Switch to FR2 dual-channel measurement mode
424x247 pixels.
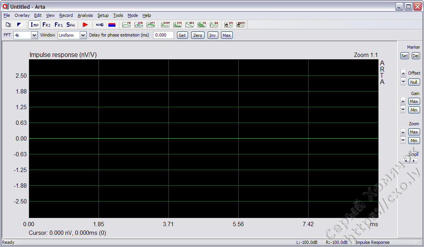point(47,24)
